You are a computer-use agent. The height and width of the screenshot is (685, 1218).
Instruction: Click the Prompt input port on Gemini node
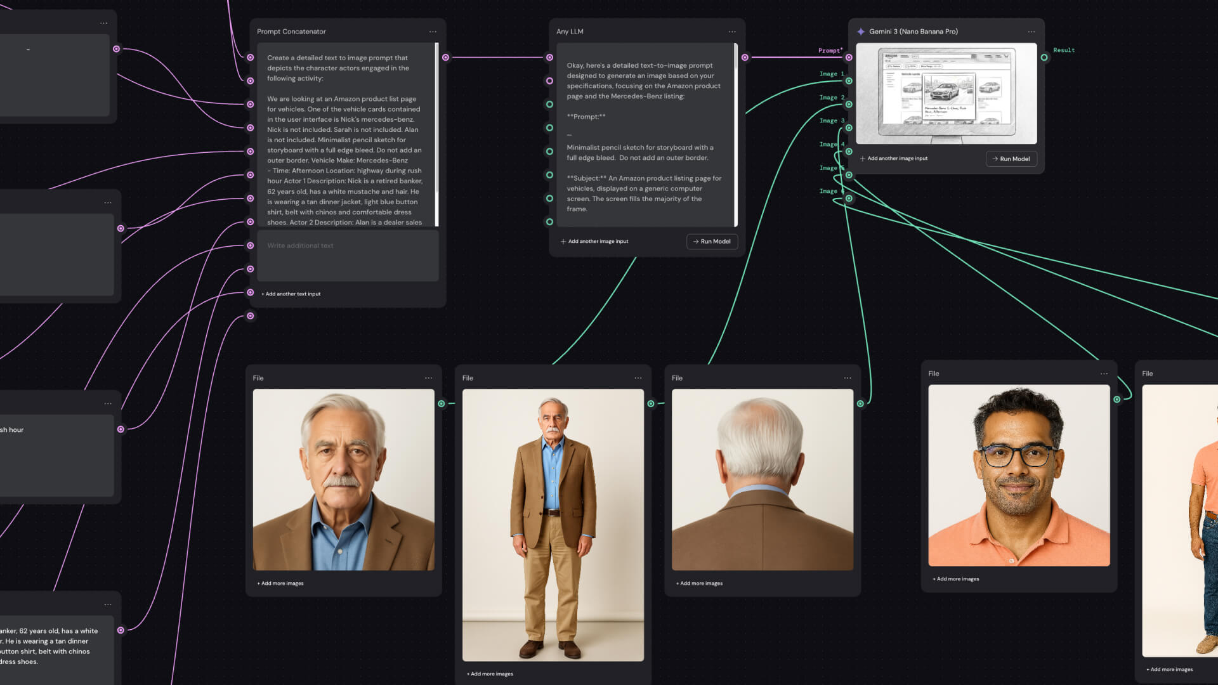(x=849, y=58)
